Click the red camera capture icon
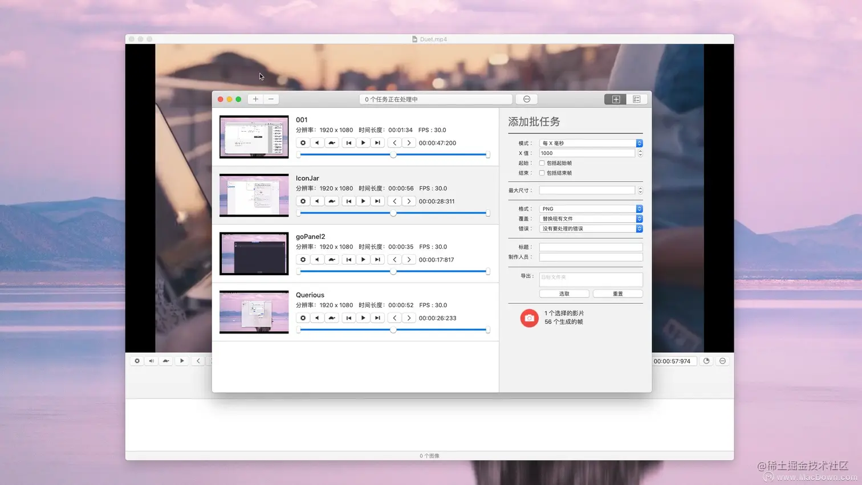Screen dimensions: 862x485 (529, 318)
